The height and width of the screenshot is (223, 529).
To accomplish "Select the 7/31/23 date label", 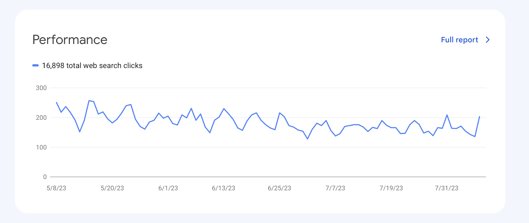I will (447, 188).
